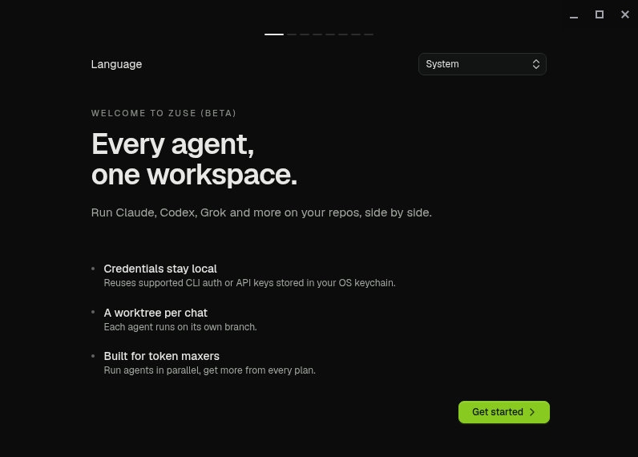Click the 'Language' label
The width and height of the screenshot is (638, 457).
coord(116,64)
